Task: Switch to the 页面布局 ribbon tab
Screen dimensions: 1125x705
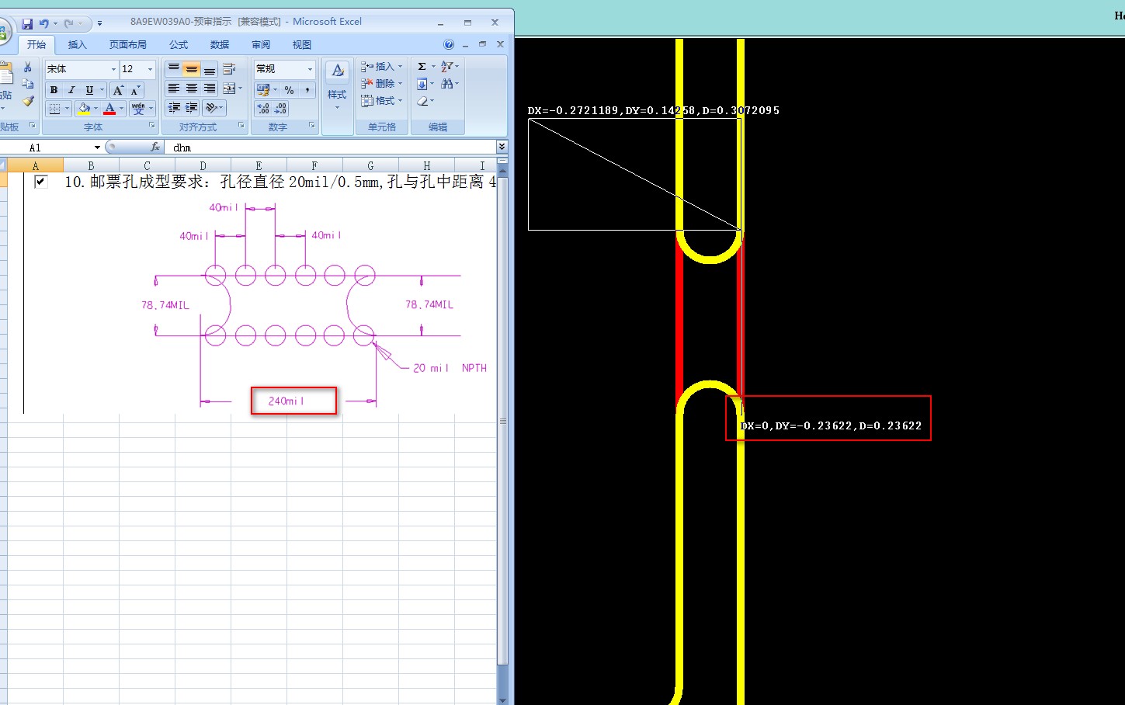Action: coord(128,45)
